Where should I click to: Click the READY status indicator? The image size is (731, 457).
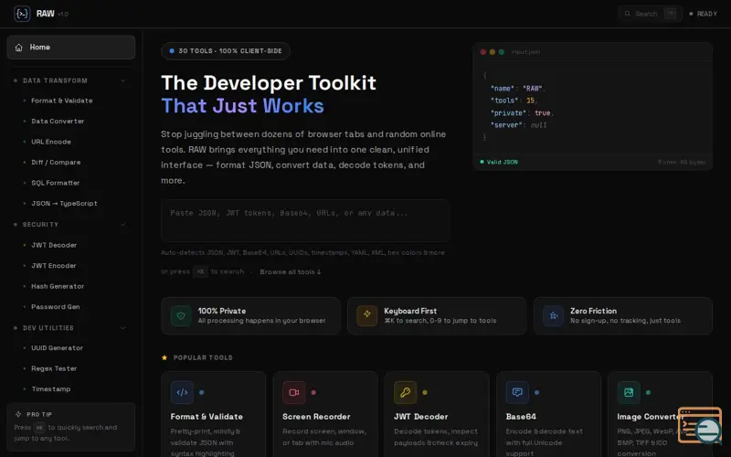pyautogui.click(x=704, y=14)
